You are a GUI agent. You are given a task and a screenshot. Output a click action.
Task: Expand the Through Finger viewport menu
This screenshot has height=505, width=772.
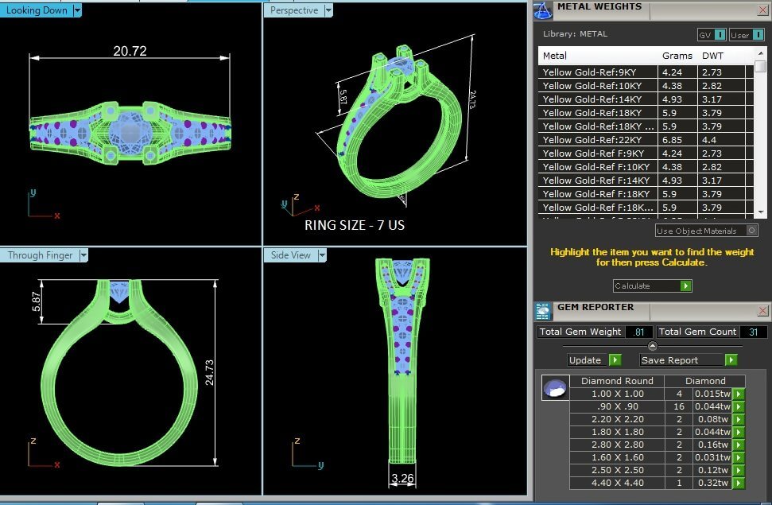tap(83, 255)
